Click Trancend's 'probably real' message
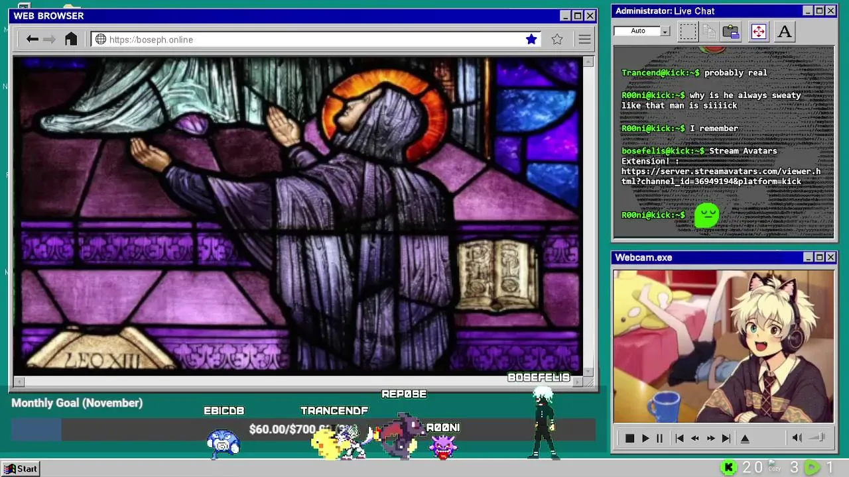Screen dimensions: 849x477 pos(736,73)
